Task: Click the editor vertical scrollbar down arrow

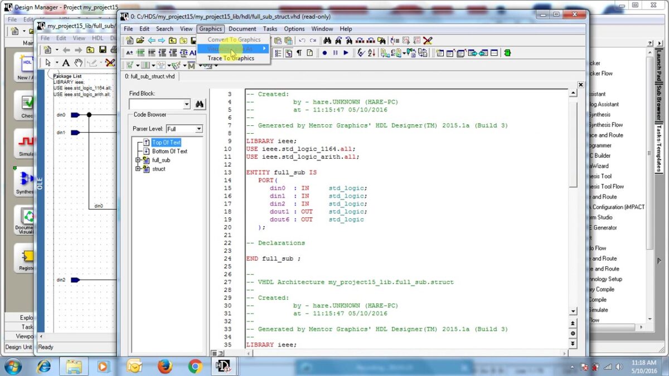Action: [573, 311]
